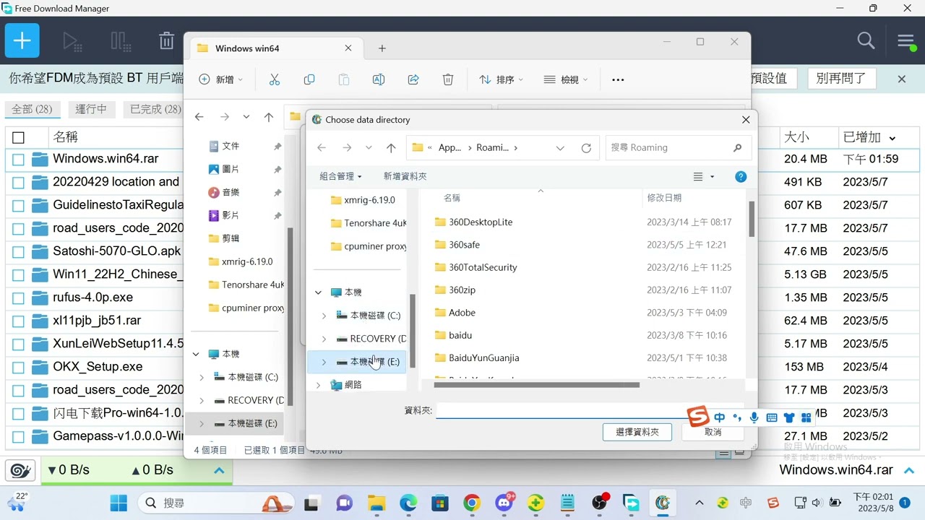Click Cut scissors icon in Explorer toolbar
Screen dimensions: 925x520
coord(275,79)
